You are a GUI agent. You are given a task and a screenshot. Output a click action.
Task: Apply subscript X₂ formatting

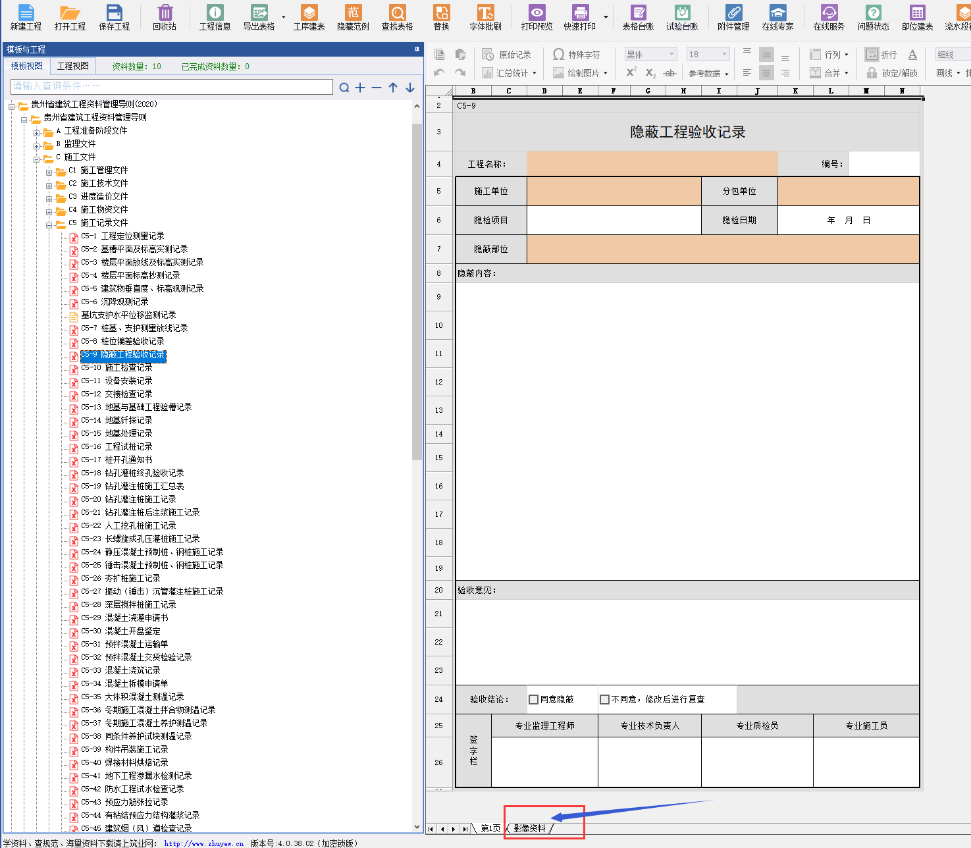pyautogui.click(x=650, y=73)
